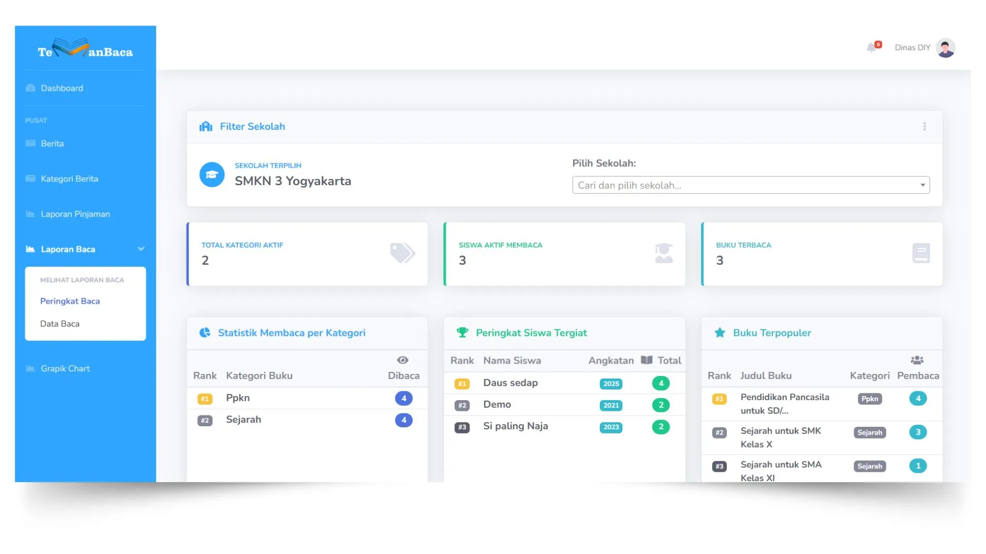The image size is (986, 554).
Task: Open the Cari dan pilih sekolah dropdown
Action: click(750, 185)
